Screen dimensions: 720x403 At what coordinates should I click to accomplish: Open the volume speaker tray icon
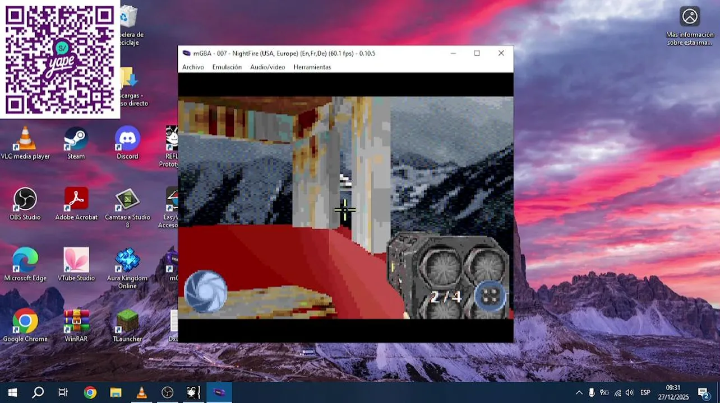[630, 393]
